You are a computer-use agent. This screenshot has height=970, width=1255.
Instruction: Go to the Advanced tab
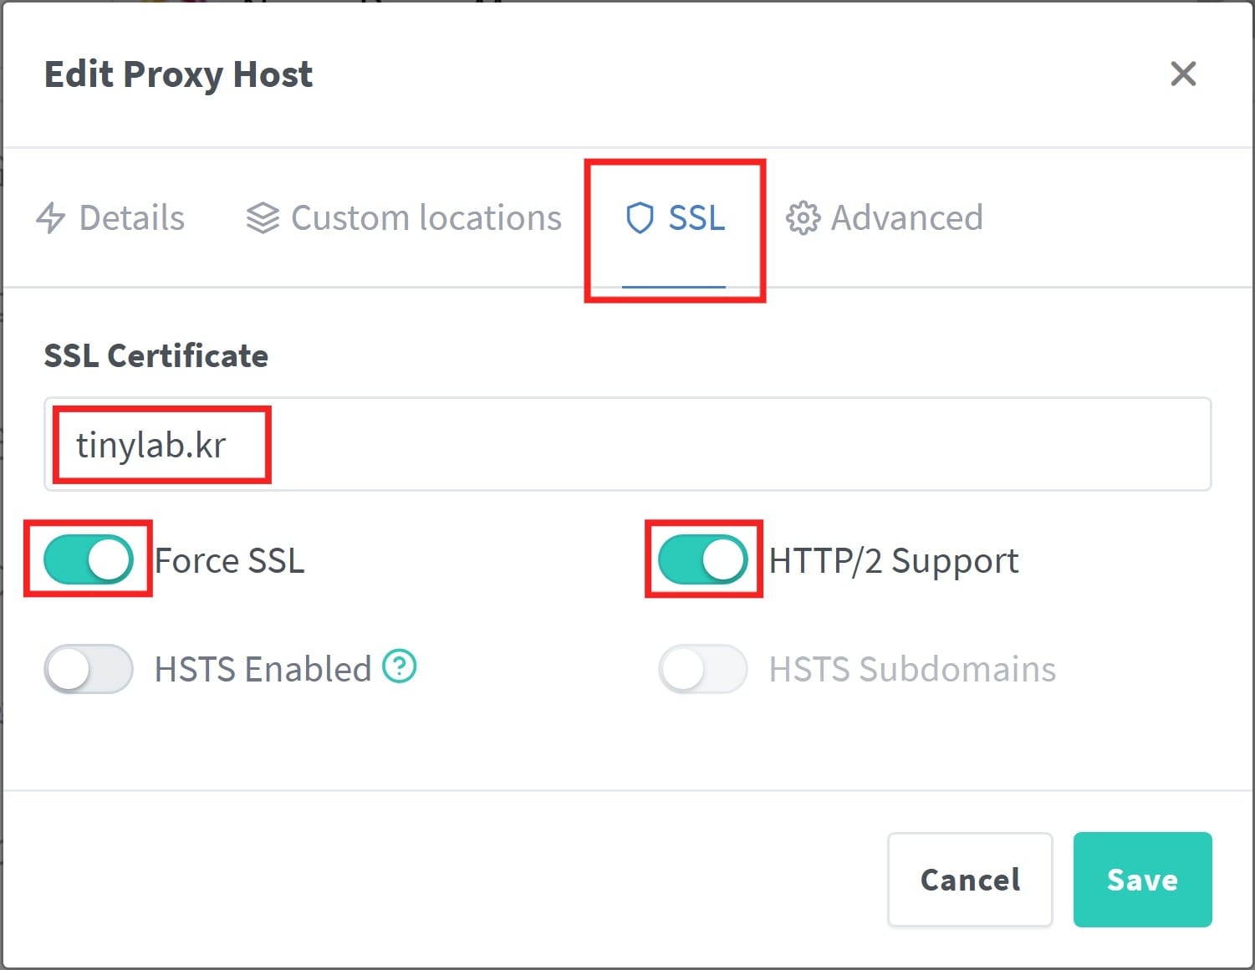tap(906, 218)
